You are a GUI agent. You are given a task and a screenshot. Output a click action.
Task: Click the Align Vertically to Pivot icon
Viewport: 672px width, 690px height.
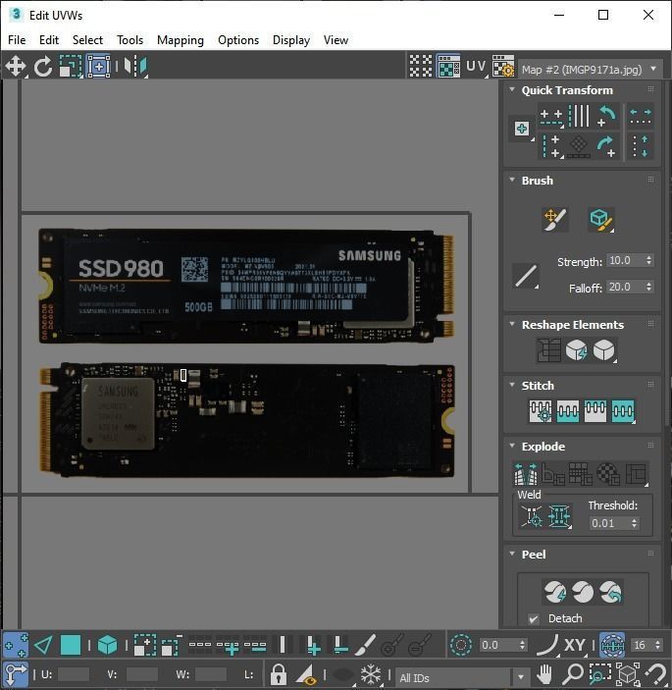click(x=551, y=146)
